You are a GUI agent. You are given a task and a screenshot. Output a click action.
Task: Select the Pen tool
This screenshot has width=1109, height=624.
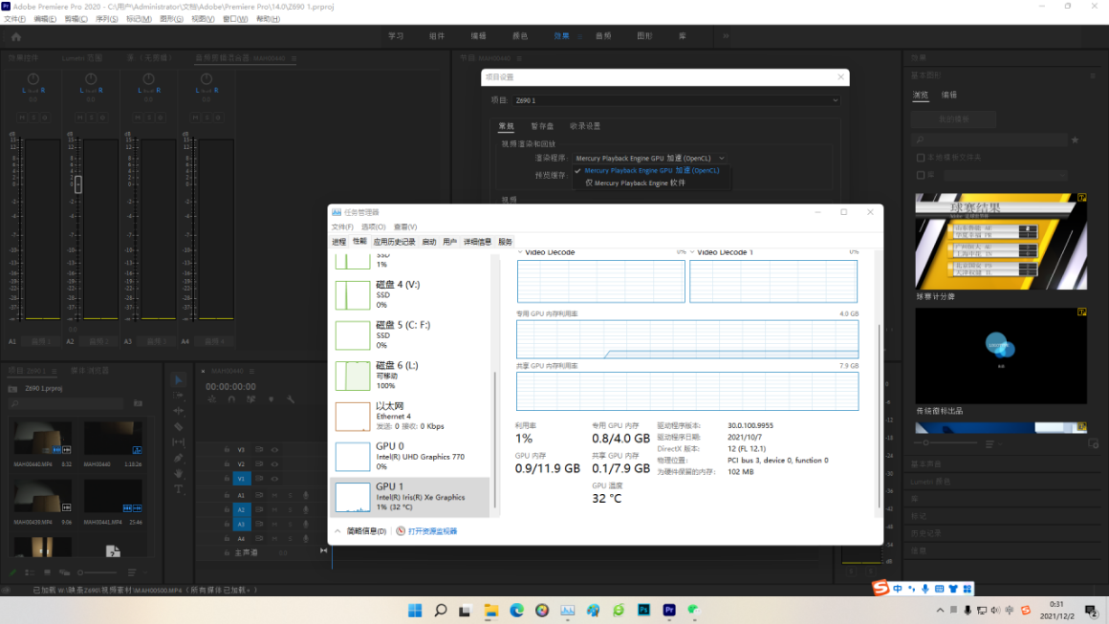tap(178, 458)
